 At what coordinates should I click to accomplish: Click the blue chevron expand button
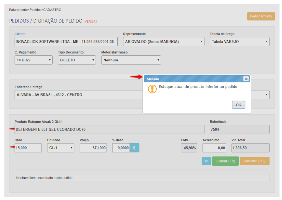tap(206, 161)
